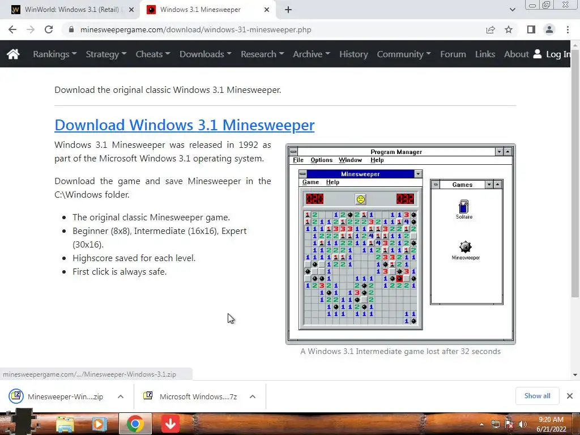Open the Downloads dropdown menu
Image resolution: width=580 pixels, height=435 pixels.
[205, 54]
